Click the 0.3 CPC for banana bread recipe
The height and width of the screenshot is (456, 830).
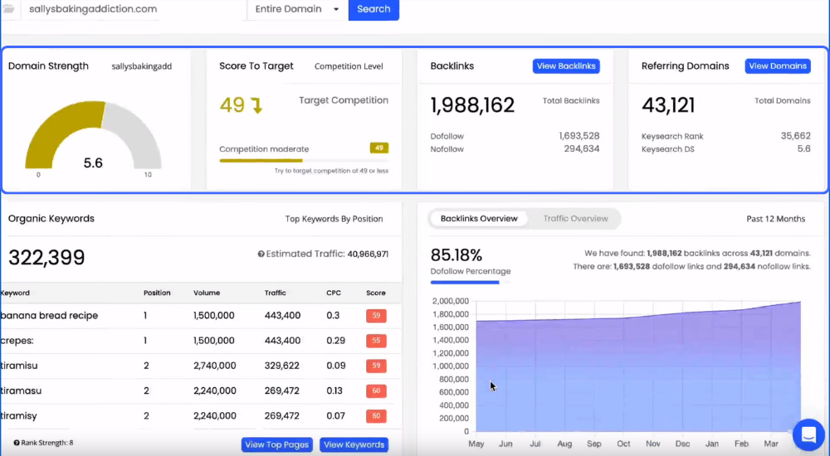click(x=333, y=315)
